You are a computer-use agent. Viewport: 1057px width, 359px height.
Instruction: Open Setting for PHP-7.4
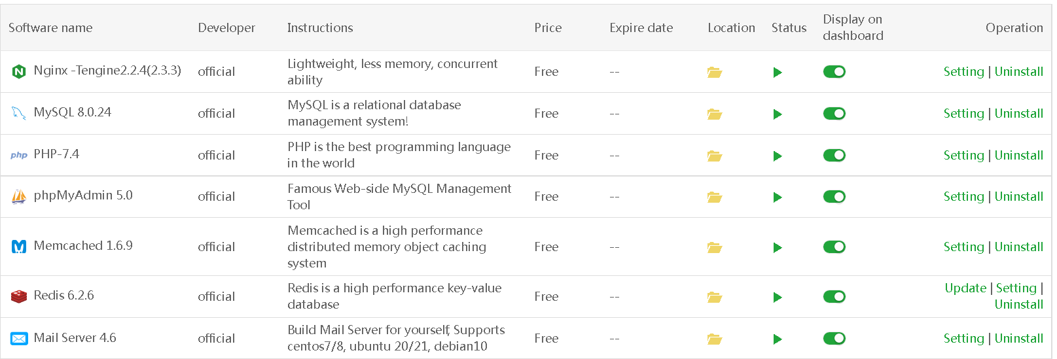963,155
